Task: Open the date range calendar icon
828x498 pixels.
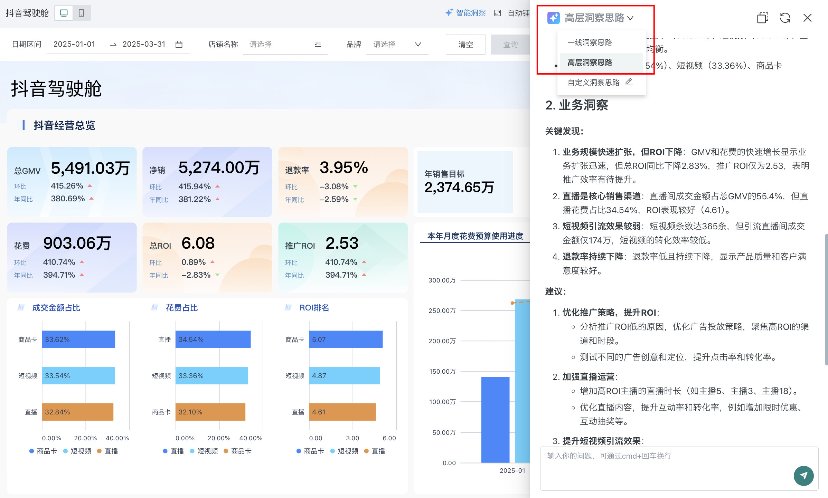Action: point(179,45)
